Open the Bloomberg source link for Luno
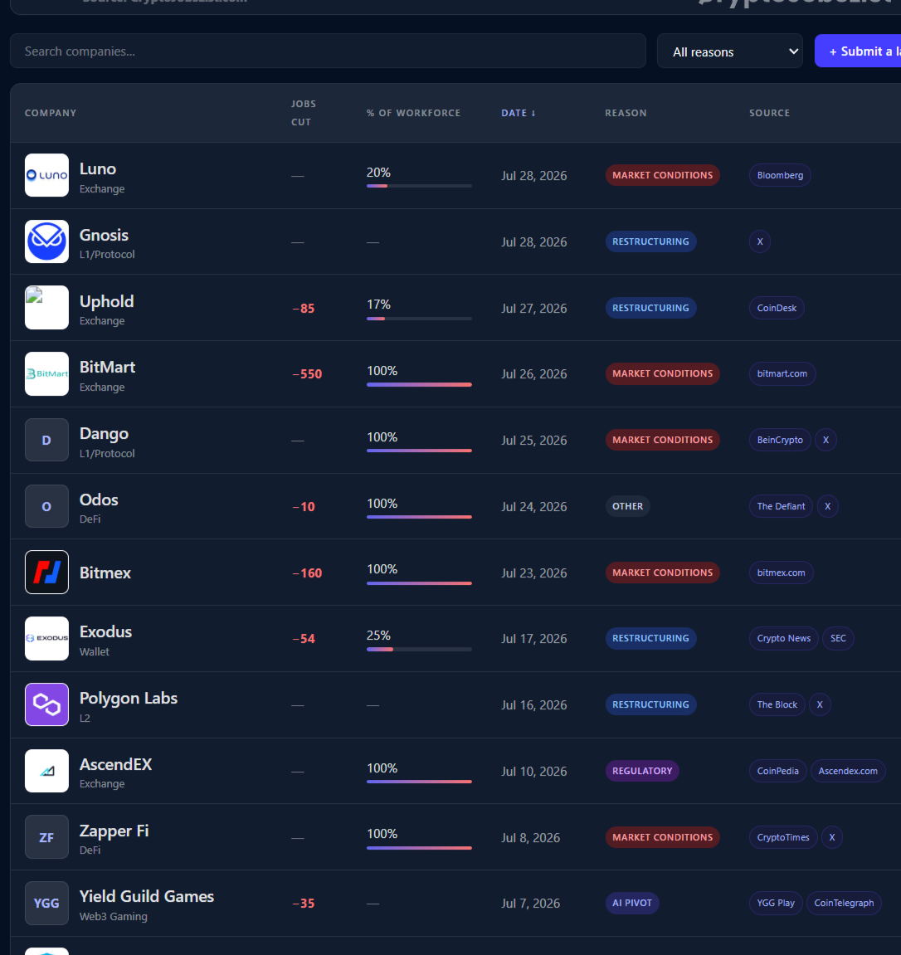Screen dimensions: 901x955 click(780, 175)
